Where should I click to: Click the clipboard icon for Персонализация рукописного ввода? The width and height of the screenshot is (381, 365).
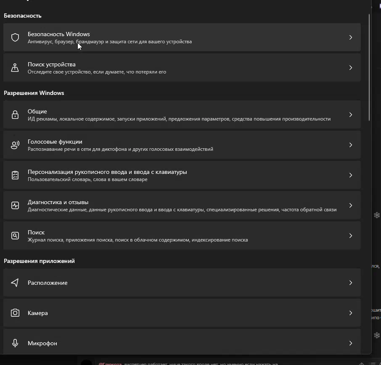15,175
